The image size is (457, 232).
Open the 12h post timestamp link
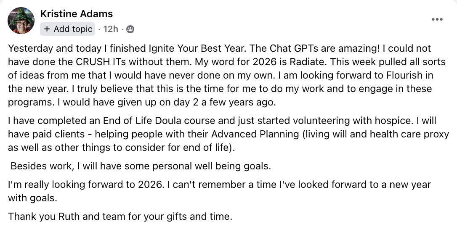(110, 29)
